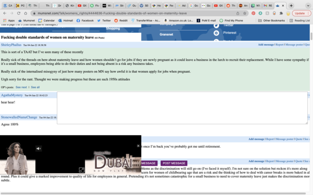Open the Extensions puzzle-piece menu

[281, 14]
